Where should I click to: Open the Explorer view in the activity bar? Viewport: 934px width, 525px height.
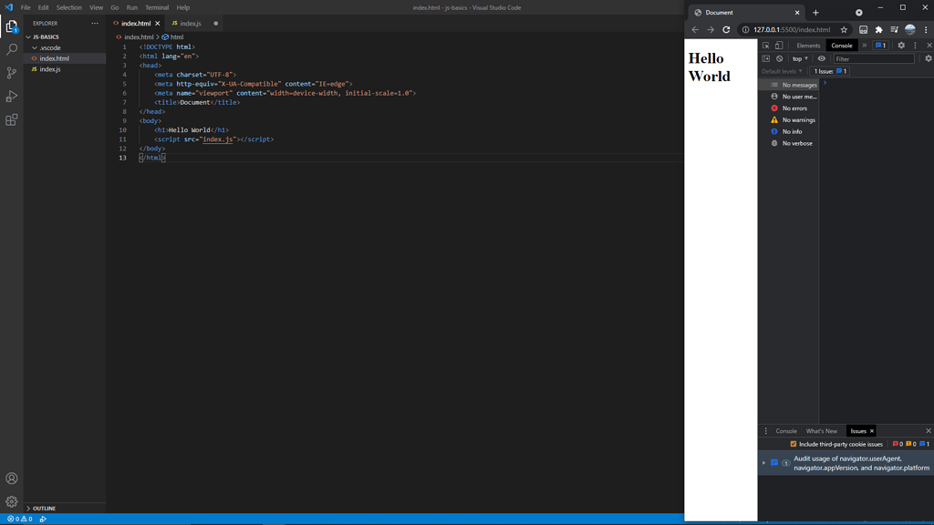(11, 26)
